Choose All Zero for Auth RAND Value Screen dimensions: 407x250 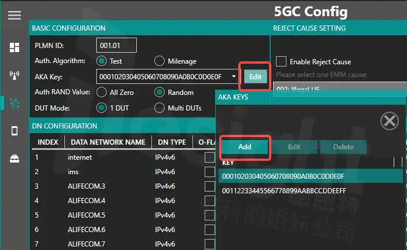[x=101, y=92]
